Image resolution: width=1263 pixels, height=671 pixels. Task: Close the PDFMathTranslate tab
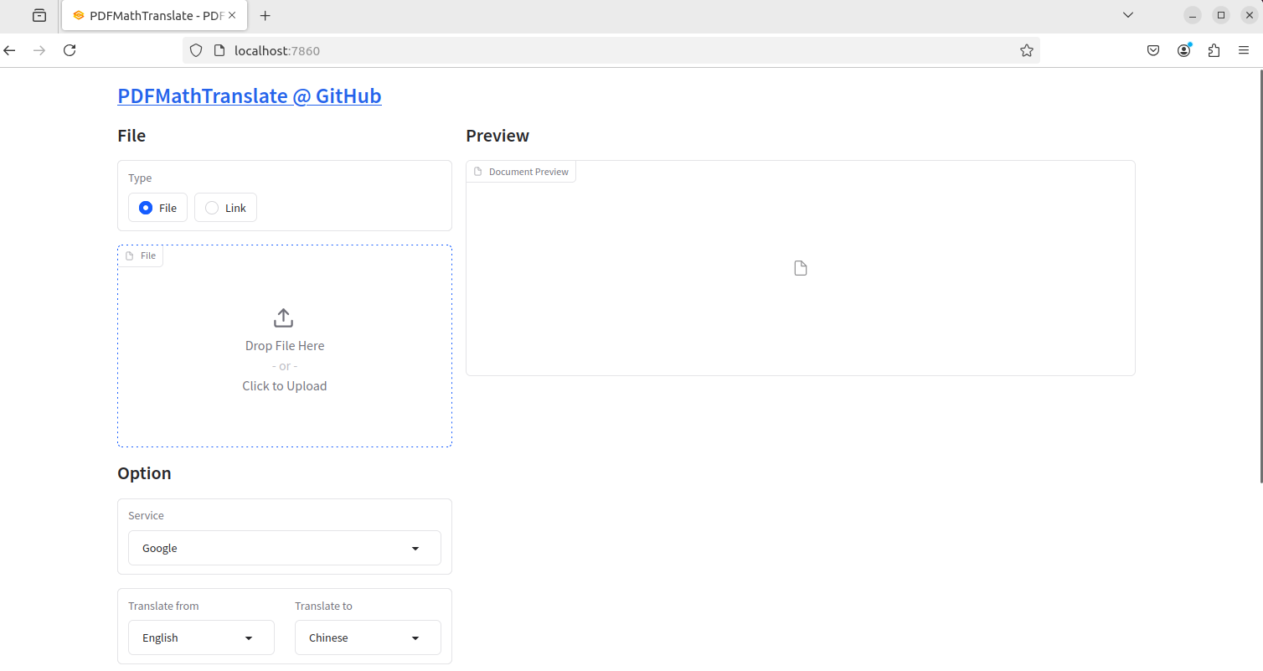(x=232, y=15)
